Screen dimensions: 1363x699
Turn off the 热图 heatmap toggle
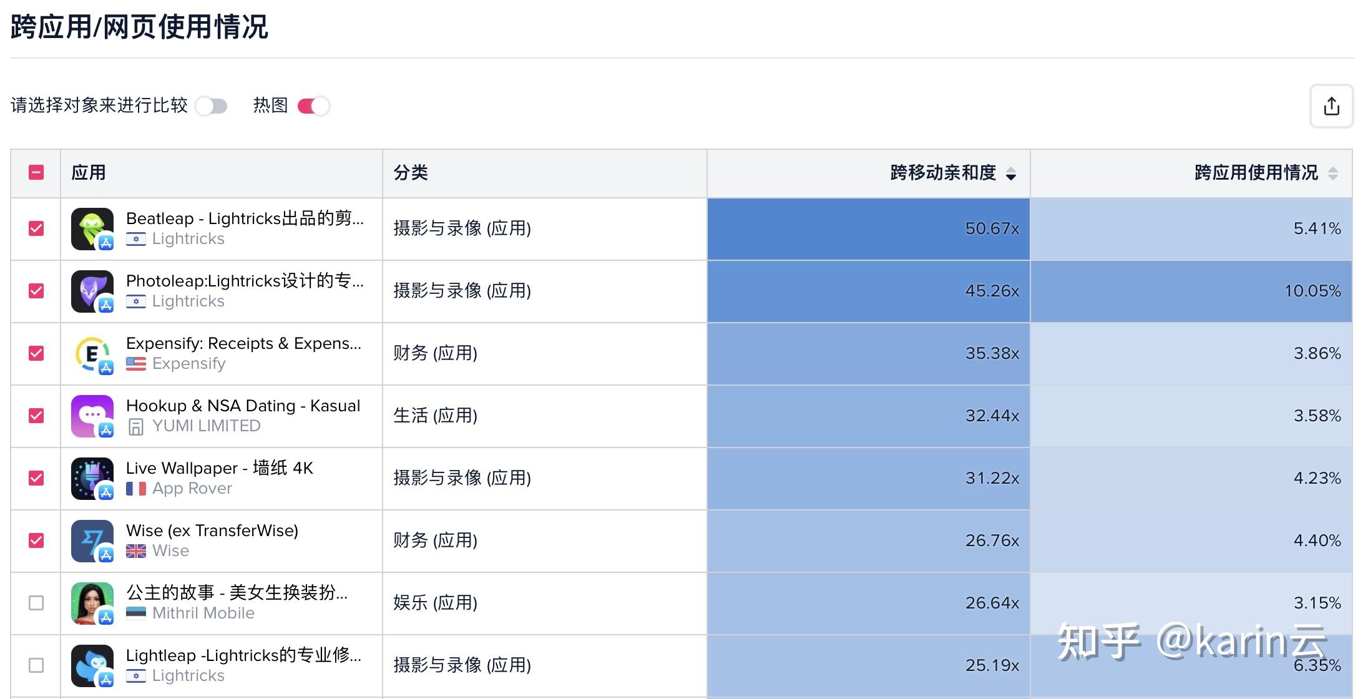point(313,106)
